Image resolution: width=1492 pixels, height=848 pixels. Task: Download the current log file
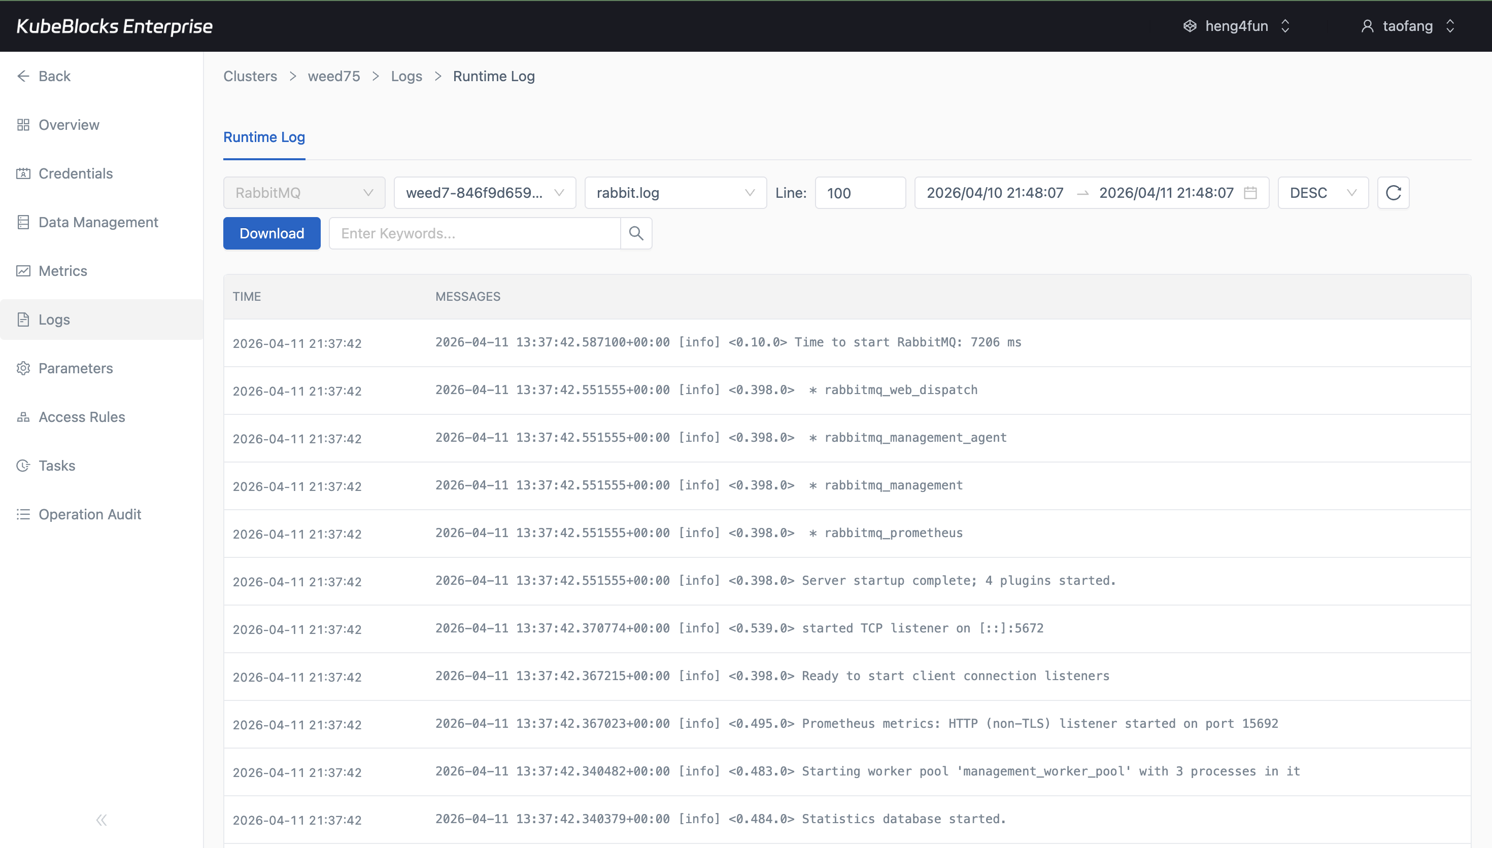pyautogui.click(x=272, y=233)
